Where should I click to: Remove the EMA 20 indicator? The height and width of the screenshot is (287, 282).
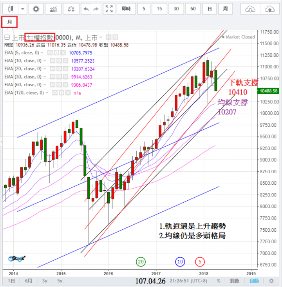click(66, 69)
